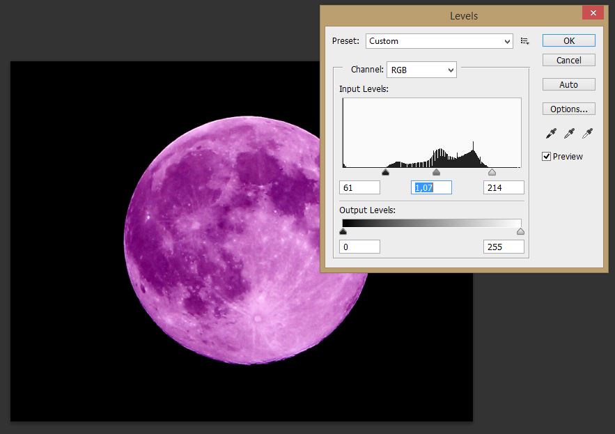The image size is (615, 434).
Task: Select the white point eyedropper
Action: 587,133
